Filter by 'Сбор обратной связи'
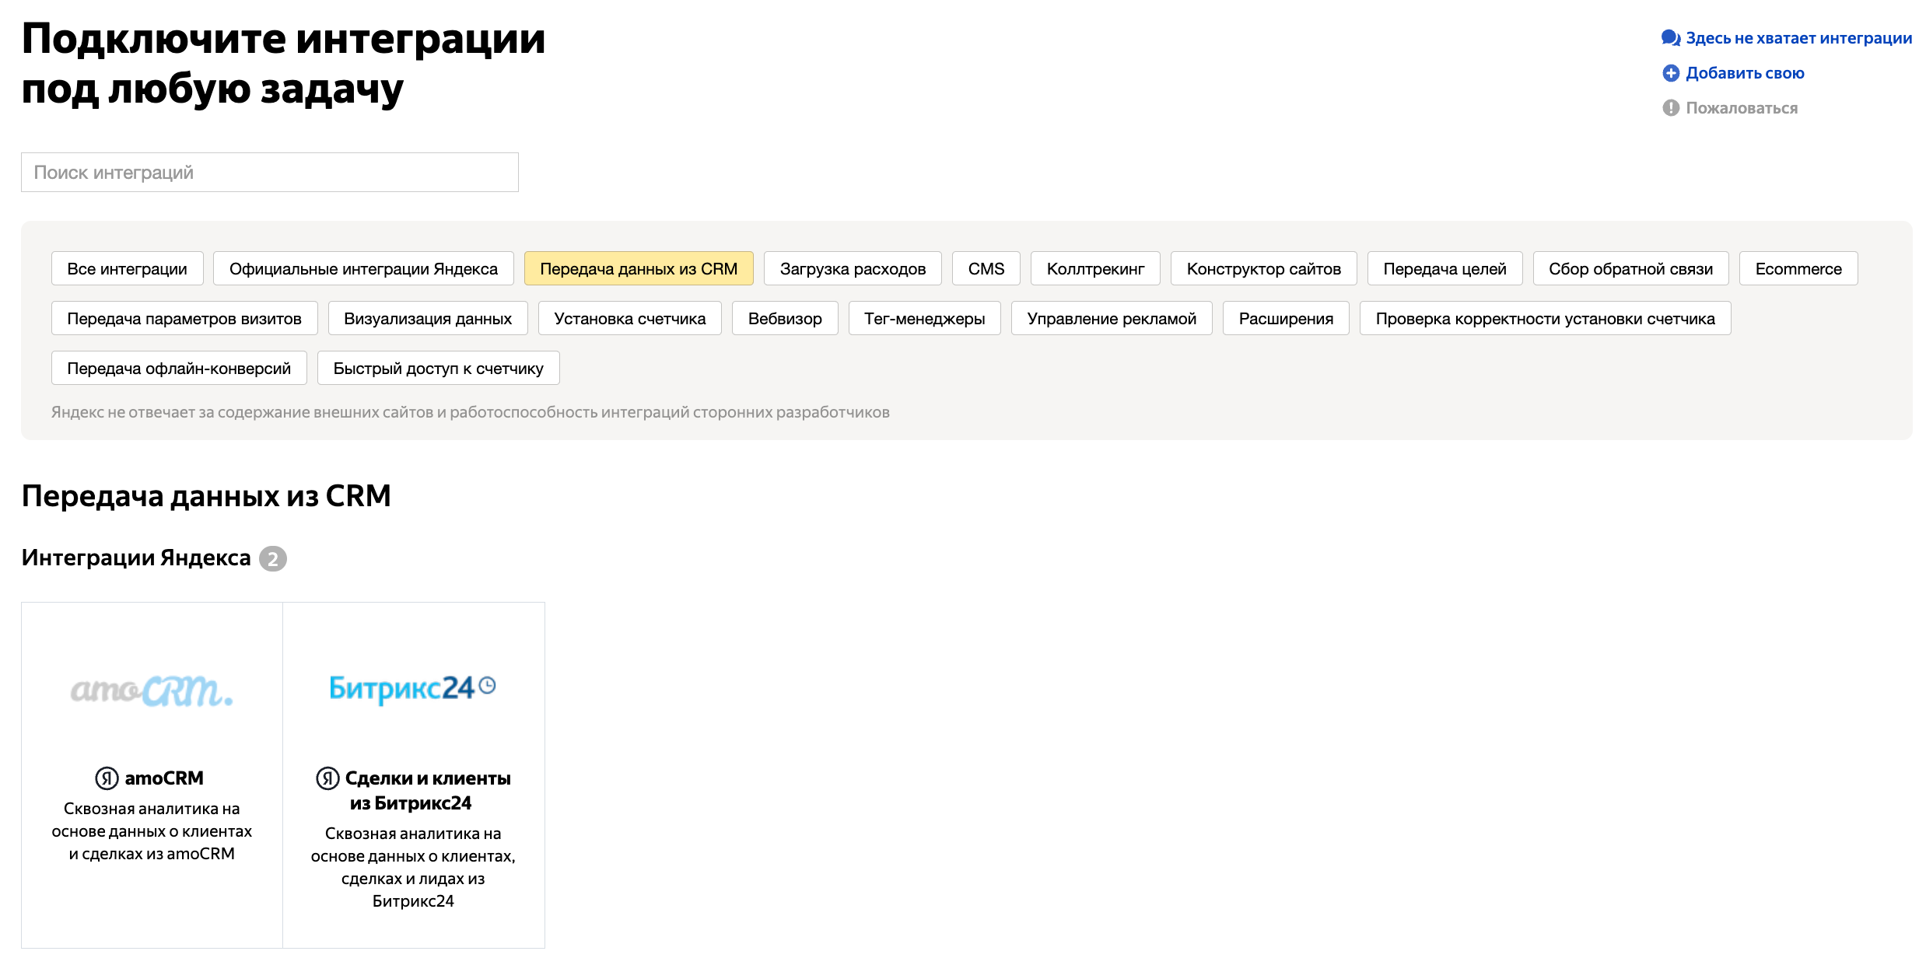This screenshot has height=972, width=1926. point(1631,268)
